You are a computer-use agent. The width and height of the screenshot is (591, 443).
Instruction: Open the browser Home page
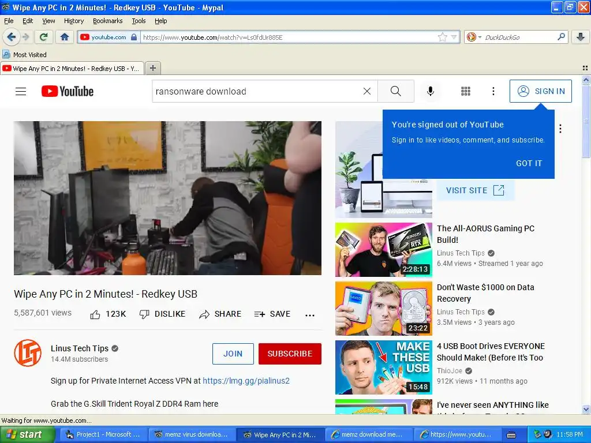coord(65,37)
